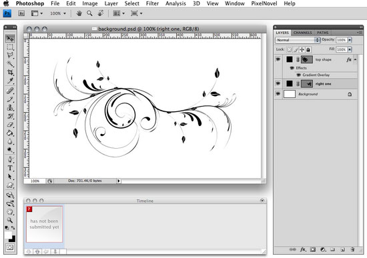Hide the top shape layer
The width and height of the screenshot is (367, 258).
click(278, 59)
